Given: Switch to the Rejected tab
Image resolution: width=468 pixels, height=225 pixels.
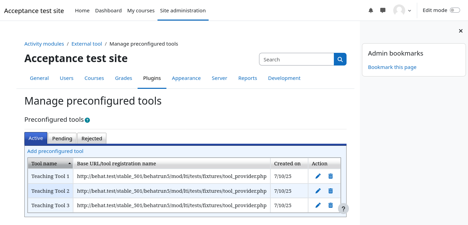Looking at the screenshot, I should coord(92,139).
